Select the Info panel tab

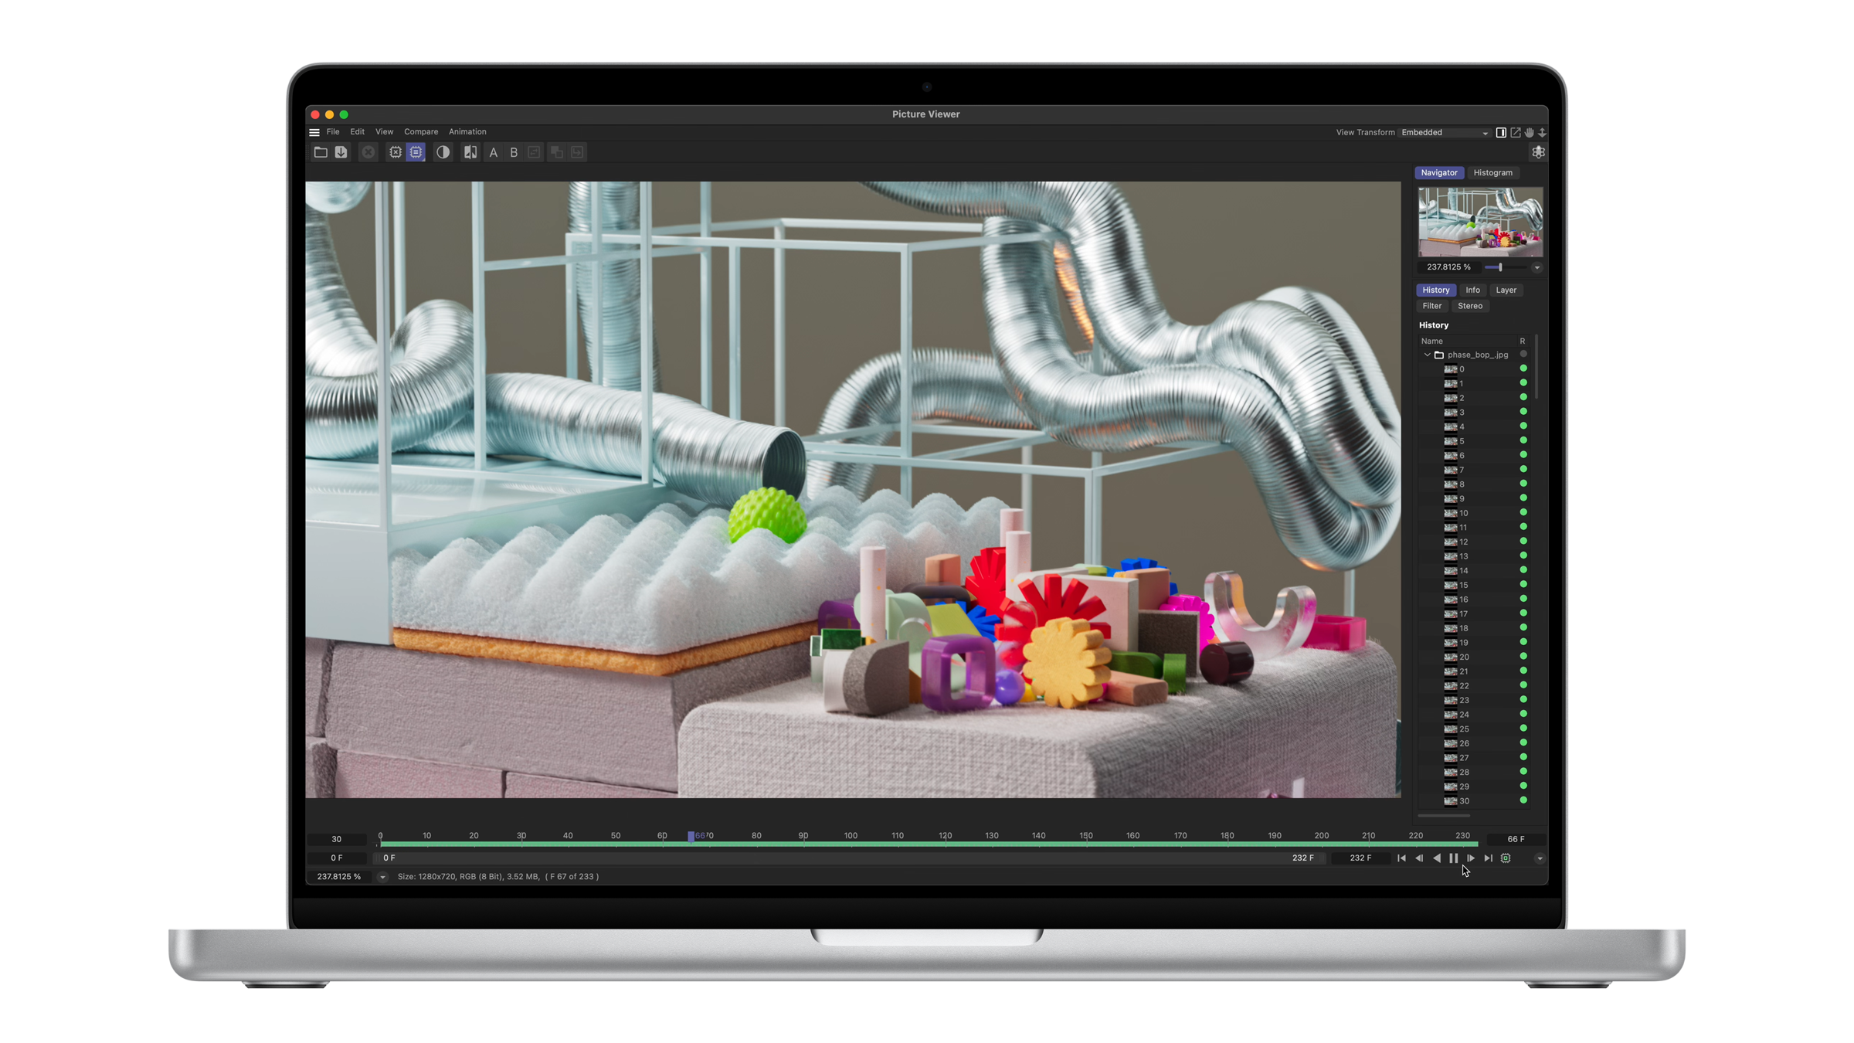point(1471,289)
